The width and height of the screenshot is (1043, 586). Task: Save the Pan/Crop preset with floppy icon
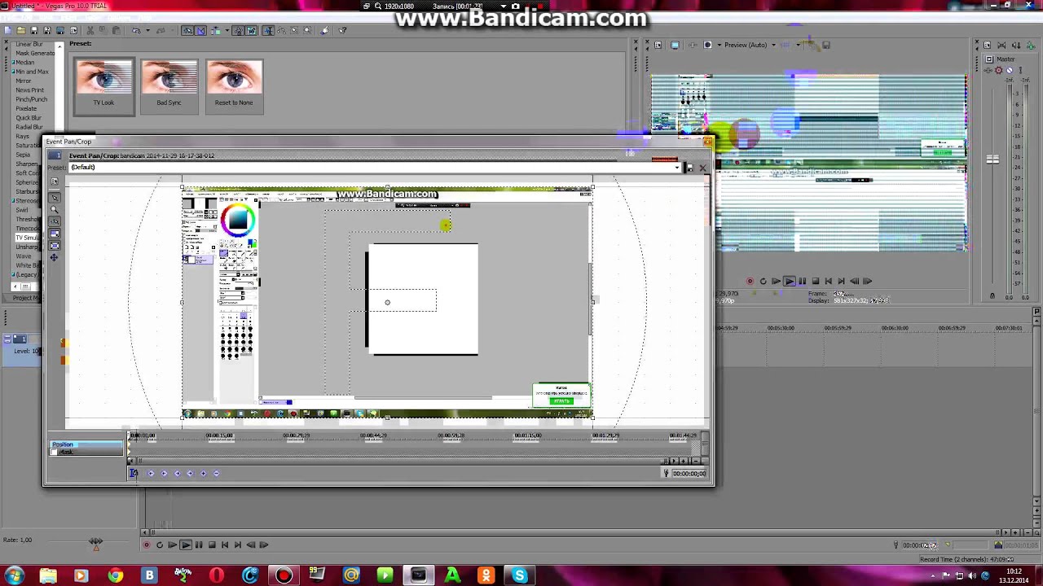(x=689, y=168)
